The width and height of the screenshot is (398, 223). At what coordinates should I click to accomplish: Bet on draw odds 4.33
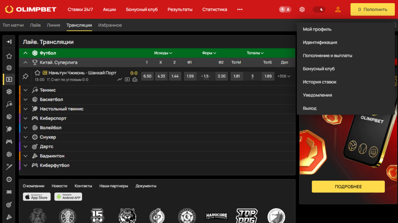coord(161,76)
